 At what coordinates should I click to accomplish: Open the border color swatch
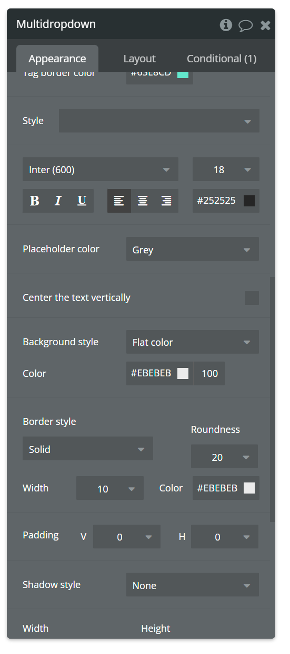pos(249,488)
